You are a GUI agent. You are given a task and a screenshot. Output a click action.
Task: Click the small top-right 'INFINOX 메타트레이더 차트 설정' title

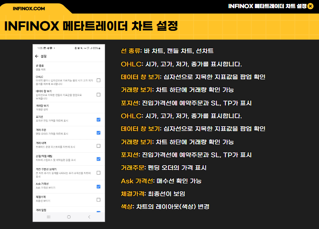pos(267,6)
